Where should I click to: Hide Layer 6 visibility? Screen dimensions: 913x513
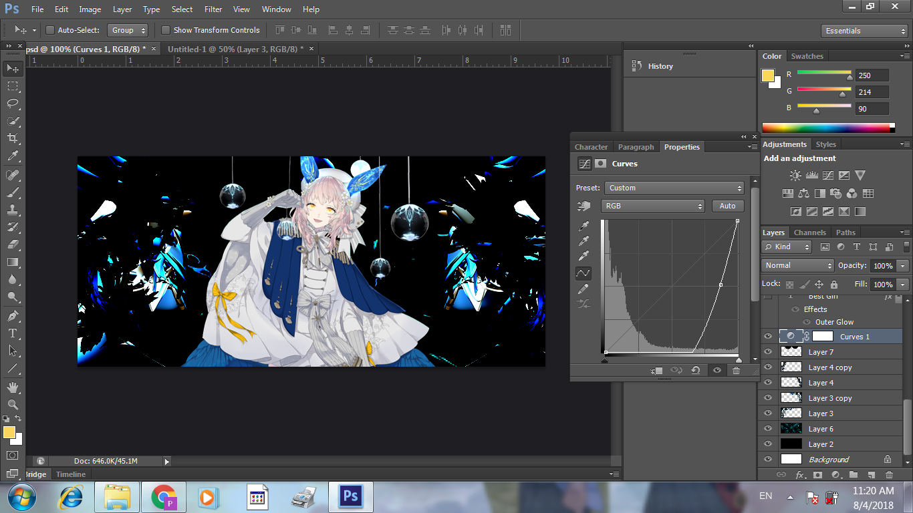pos(767,429)
